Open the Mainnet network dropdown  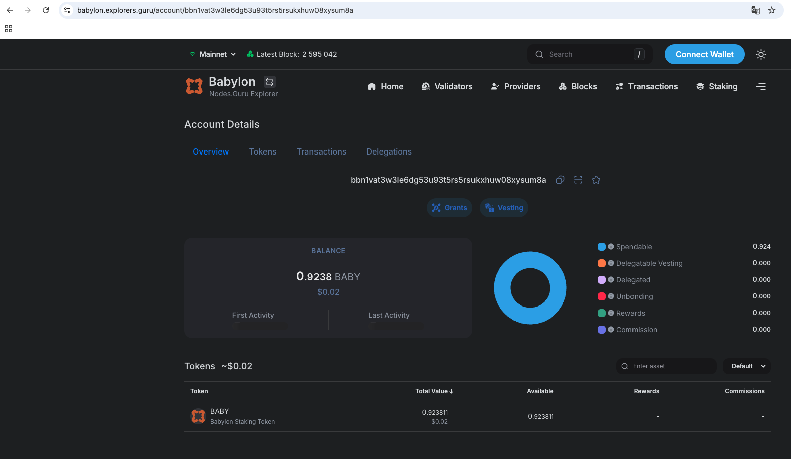coord(212,54)
